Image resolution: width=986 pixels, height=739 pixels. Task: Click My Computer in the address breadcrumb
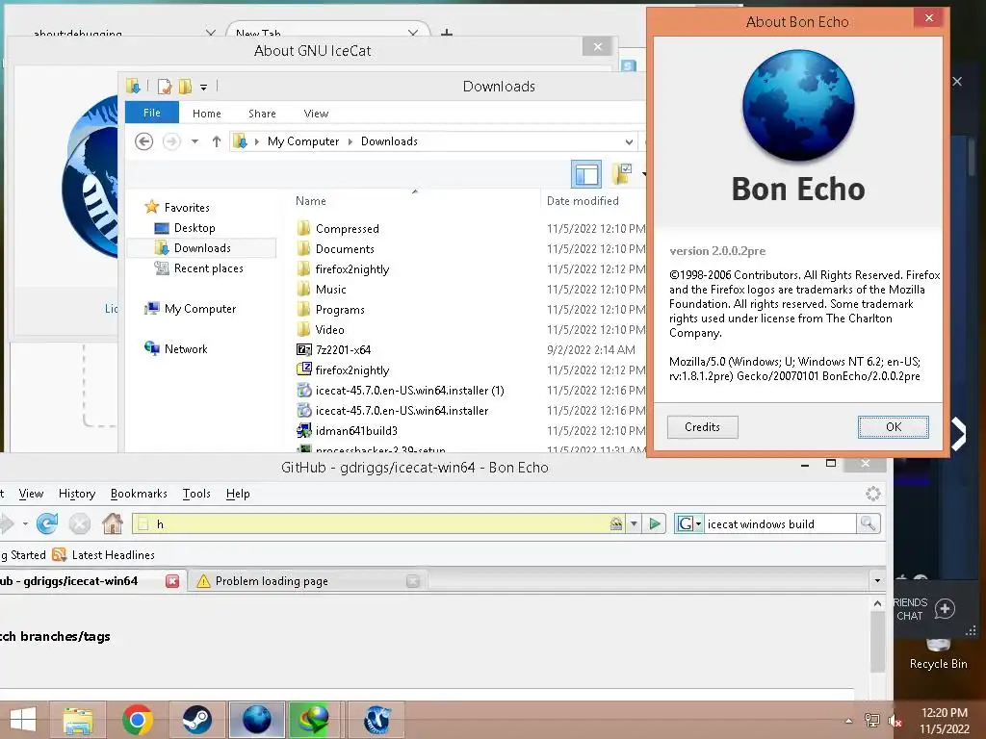click(x=303, y=141)
